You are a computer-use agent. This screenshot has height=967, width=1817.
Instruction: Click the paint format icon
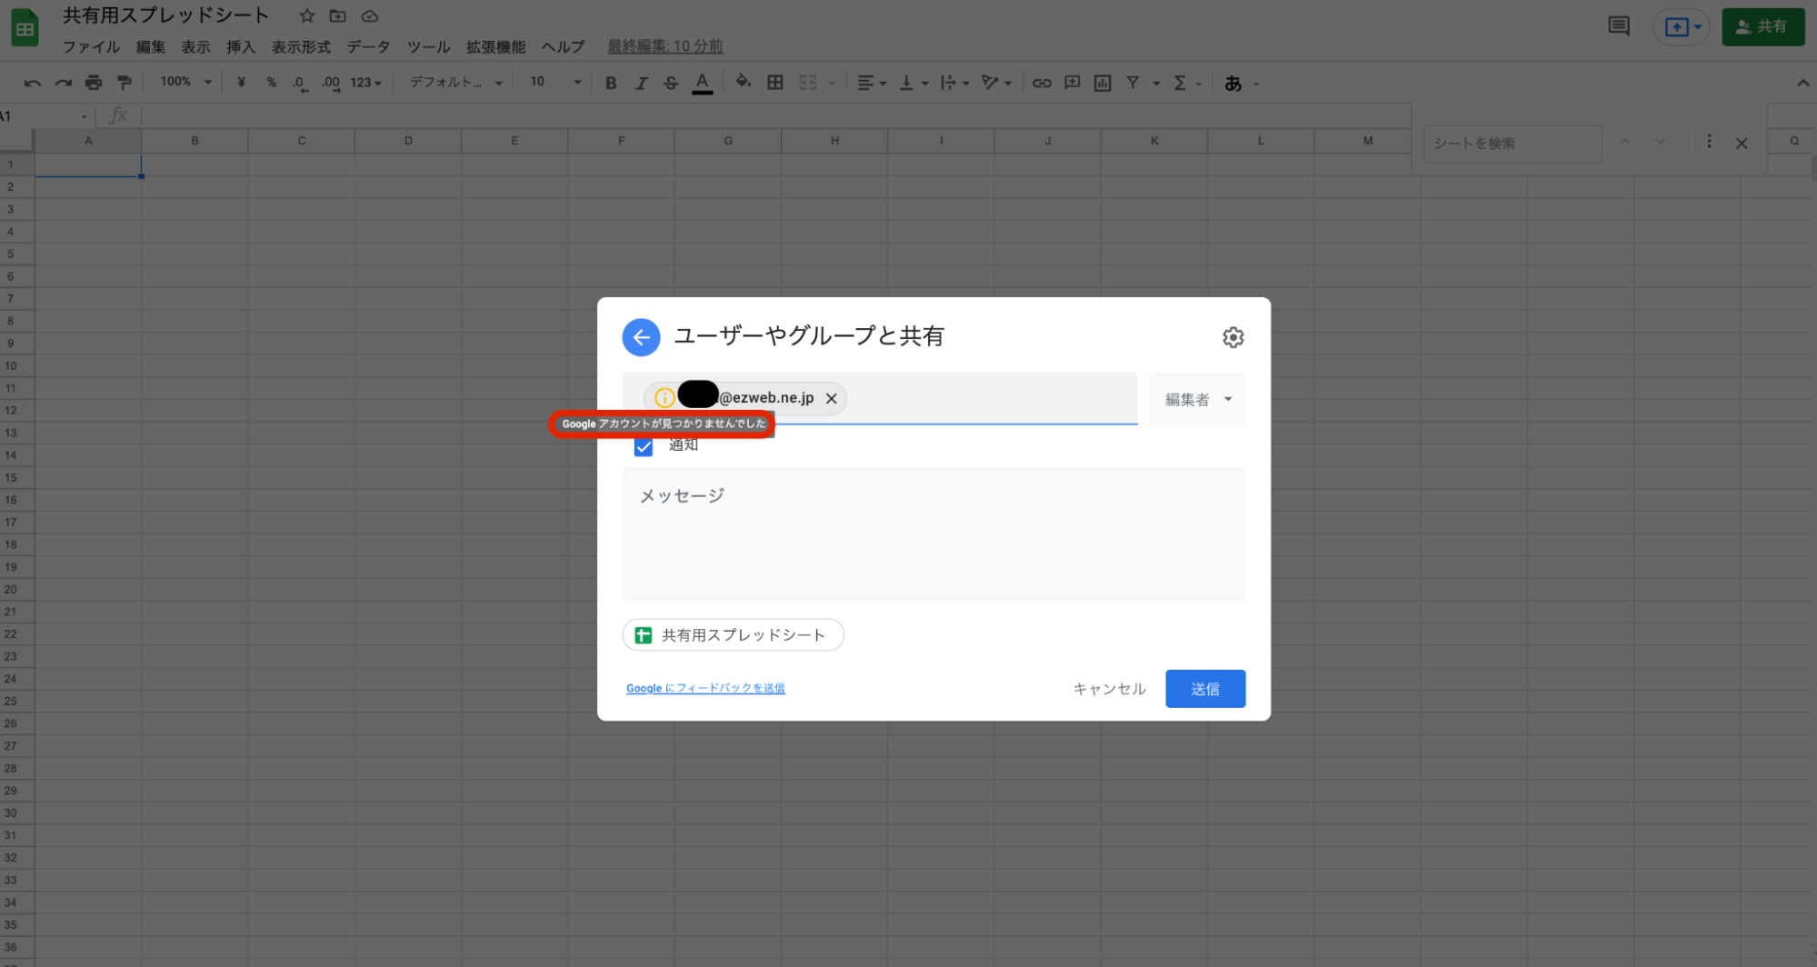[125, 83]
